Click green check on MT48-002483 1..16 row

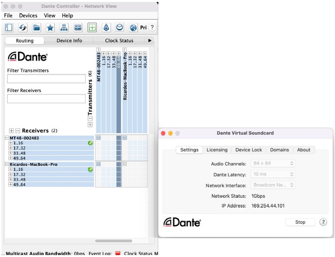point(90,143)
